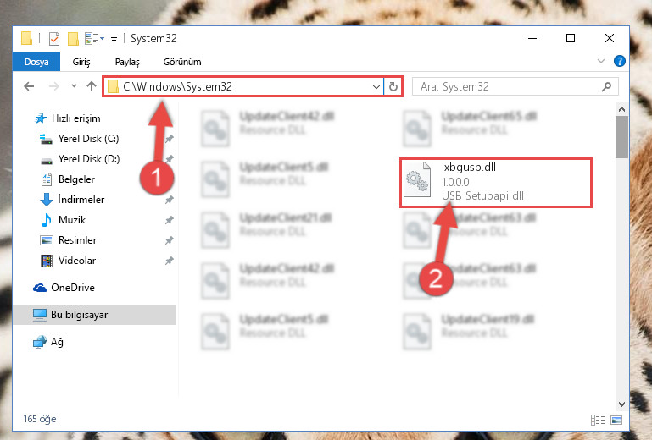Screen dimensions: 652x440
Task: Open the blue Help question mark
Action: 619,62
